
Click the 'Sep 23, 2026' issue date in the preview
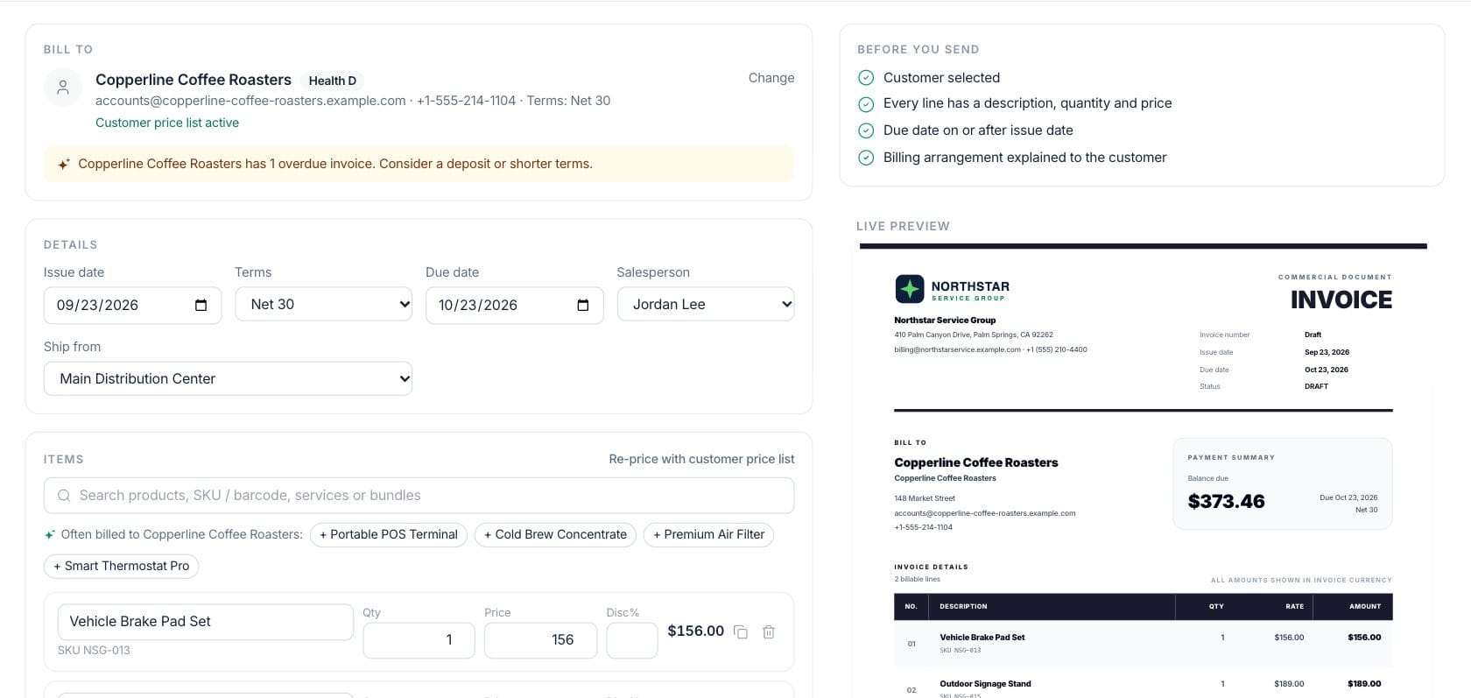[1327, 352]
